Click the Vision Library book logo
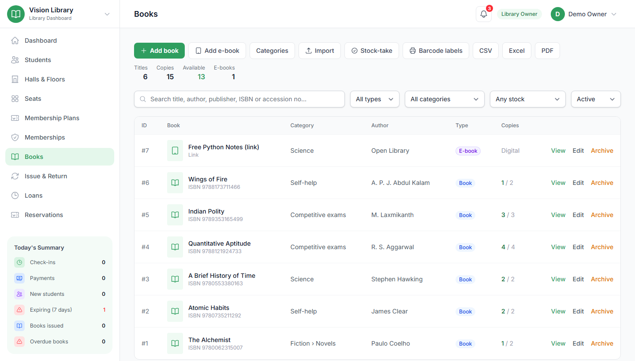This screenshot has height=361, width=635. (x=16, y=14)
